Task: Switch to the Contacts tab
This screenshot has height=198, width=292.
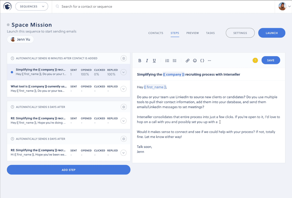Action: pyautogui.click(x=156, y=33)
